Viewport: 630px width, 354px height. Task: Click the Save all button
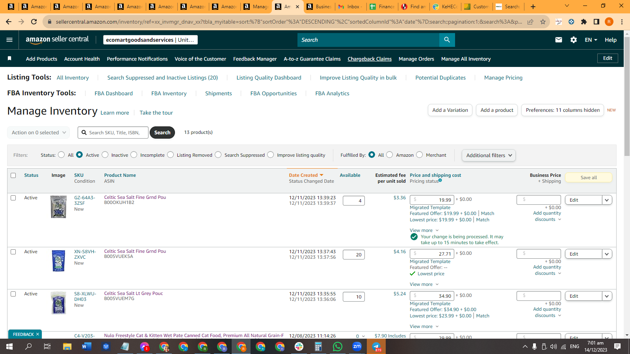click(x=589, y=178)
